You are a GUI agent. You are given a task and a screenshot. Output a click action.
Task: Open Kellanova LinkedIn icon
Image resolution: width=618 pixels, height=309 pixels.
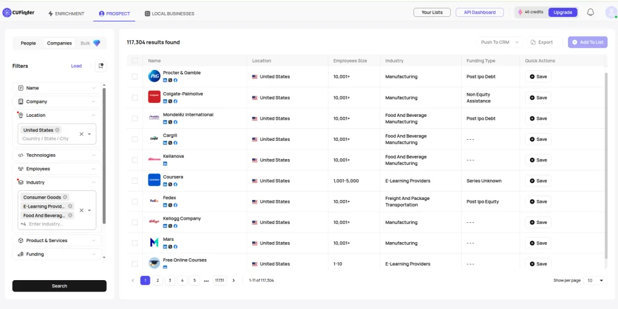pyautogui.click(x=165, y=164)
